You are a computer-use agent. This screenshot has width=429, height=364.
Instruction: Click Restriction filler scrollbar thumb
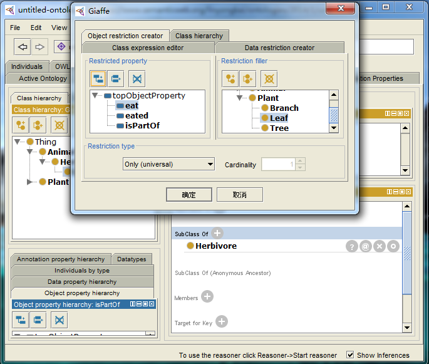[x=334, y=115]
